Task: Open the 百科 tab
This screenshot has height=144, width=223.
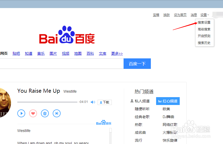Action: coord(90,53)
